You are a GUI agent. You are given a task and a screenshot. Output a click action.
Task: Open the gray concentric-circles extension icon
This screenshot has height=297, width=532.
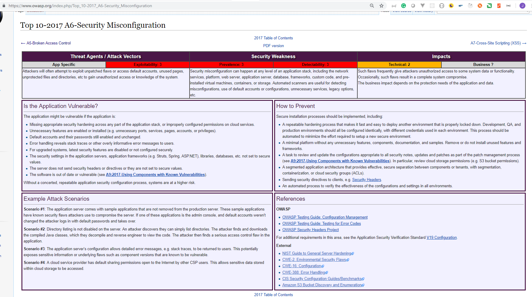470,6
